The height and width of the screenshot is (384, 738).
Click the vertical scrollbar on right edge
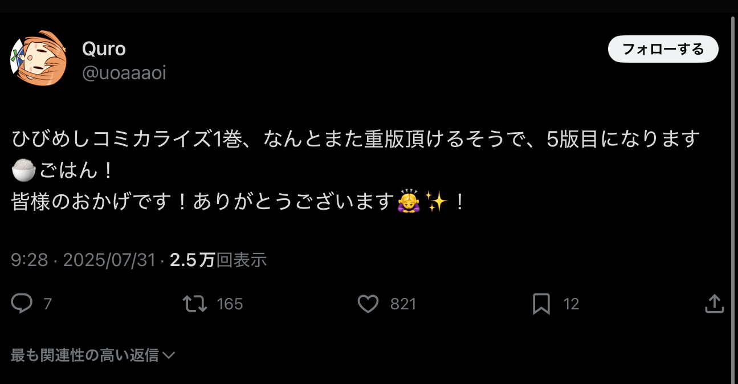coord(733,199)
